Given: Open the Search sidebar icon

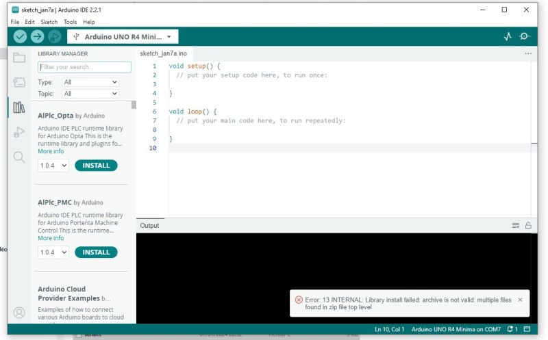Looking at the screenshot, I should click(x=19, y=157).
